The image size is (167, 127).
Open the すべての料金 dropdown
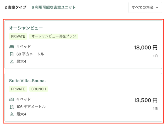pos(145,8)
